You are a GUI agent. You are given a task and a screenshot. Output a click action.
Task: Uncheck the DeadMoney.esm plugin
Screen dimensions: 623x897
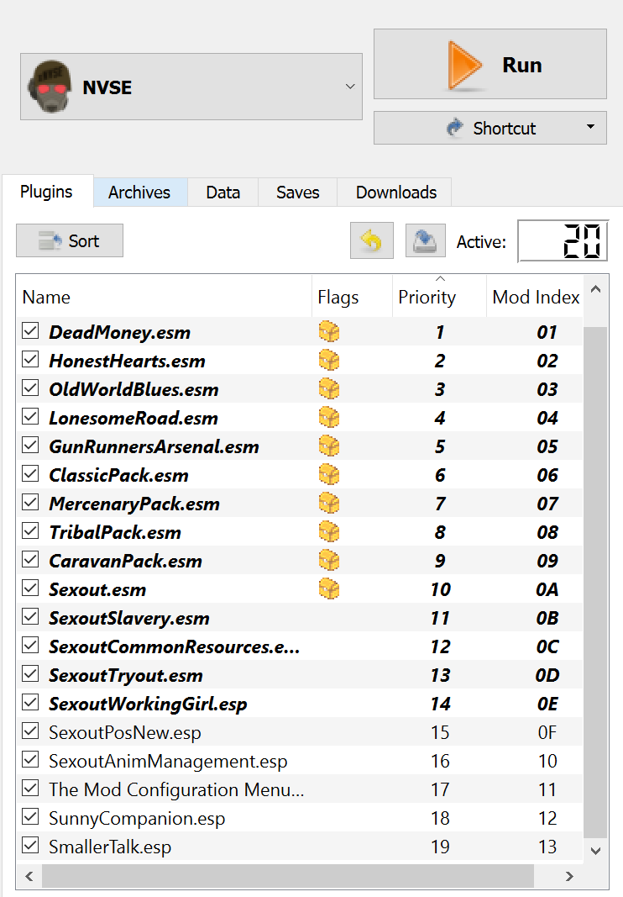click(30, 330)
